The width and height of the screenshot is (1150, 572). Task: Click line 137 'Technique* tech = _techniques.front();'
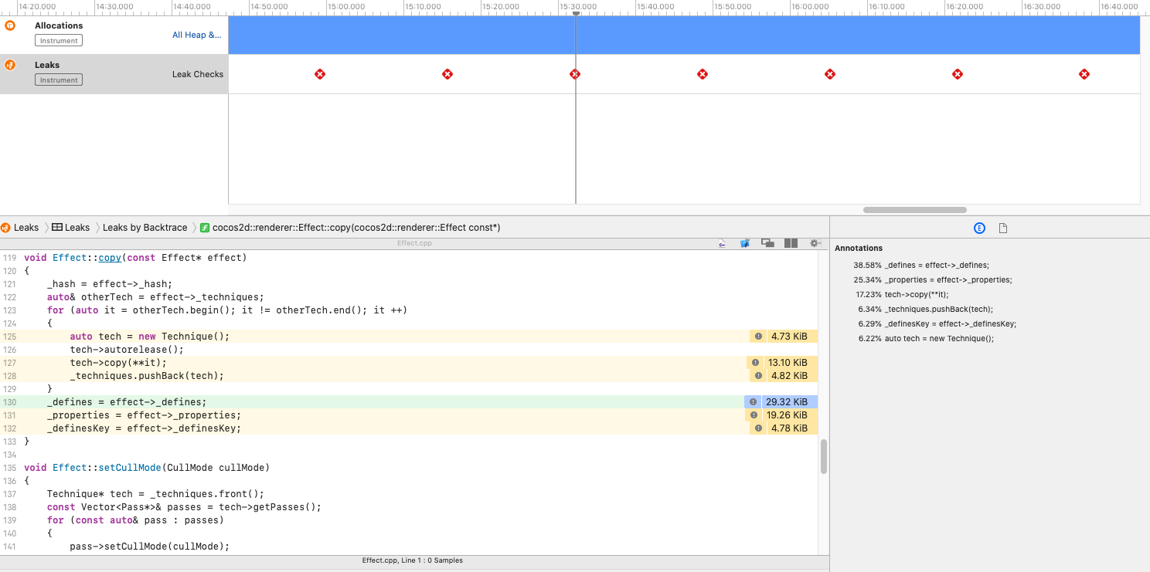pyautogui.click(x=155, y=494)
